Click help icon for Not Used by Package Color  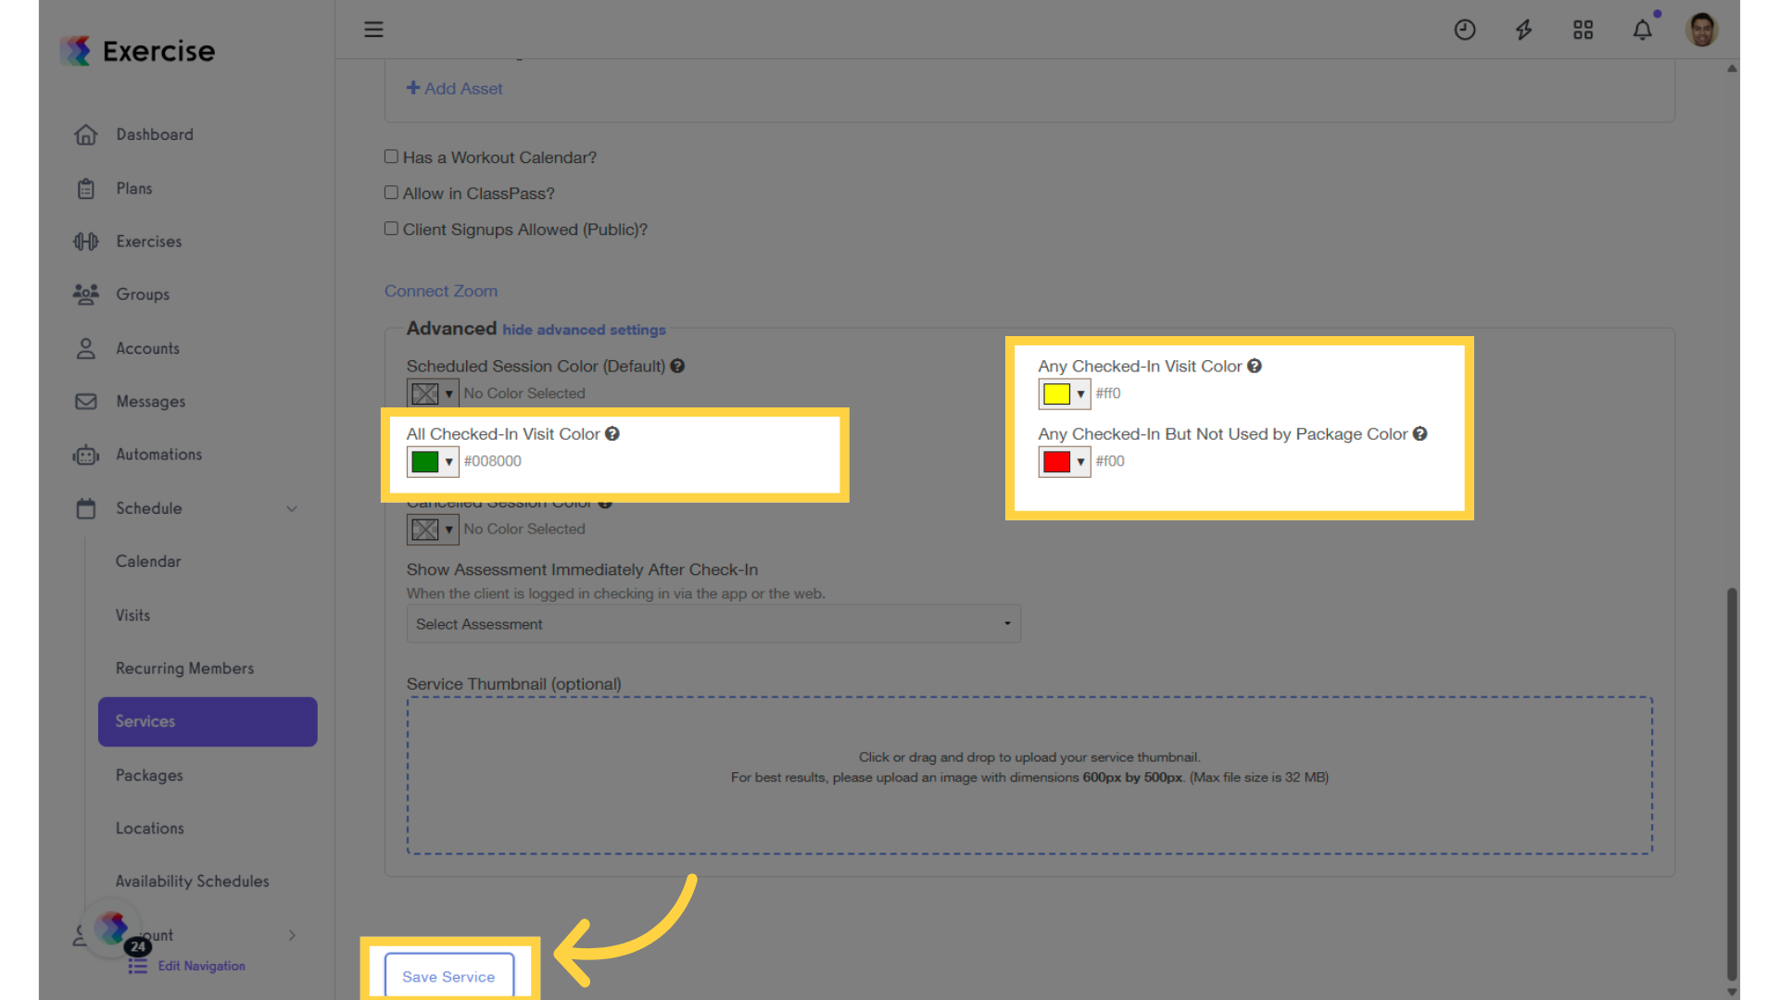(1419, 433)
